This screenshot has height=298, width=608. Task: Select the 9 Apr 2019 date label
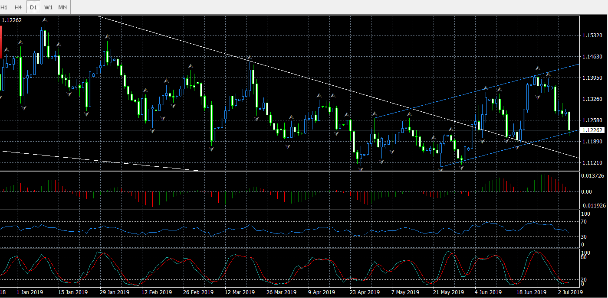tap(322, 292)
